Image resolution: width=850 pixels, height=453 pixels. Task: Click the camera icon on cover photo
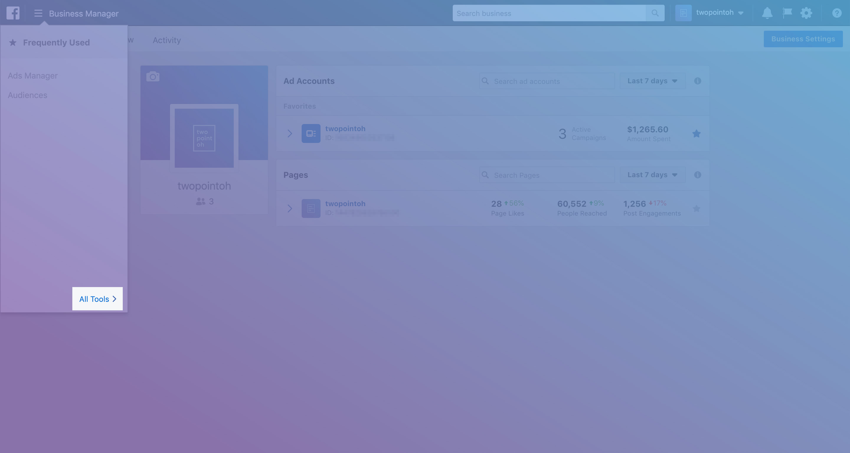153,76
